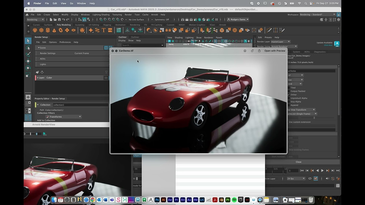Open the tif image format dropdown
This screenshot has width=365, height=205.
click(295, 75)
